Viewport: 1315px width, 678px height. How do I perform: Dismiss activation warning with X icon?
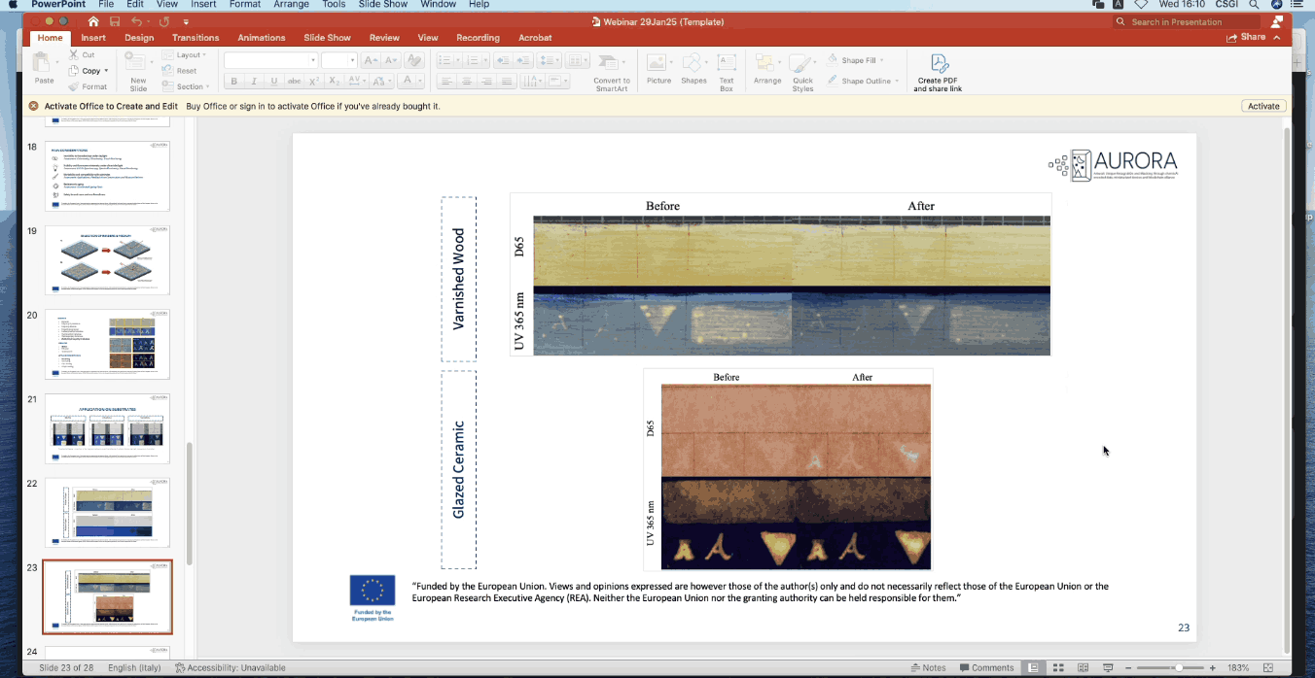coord(33,106)
